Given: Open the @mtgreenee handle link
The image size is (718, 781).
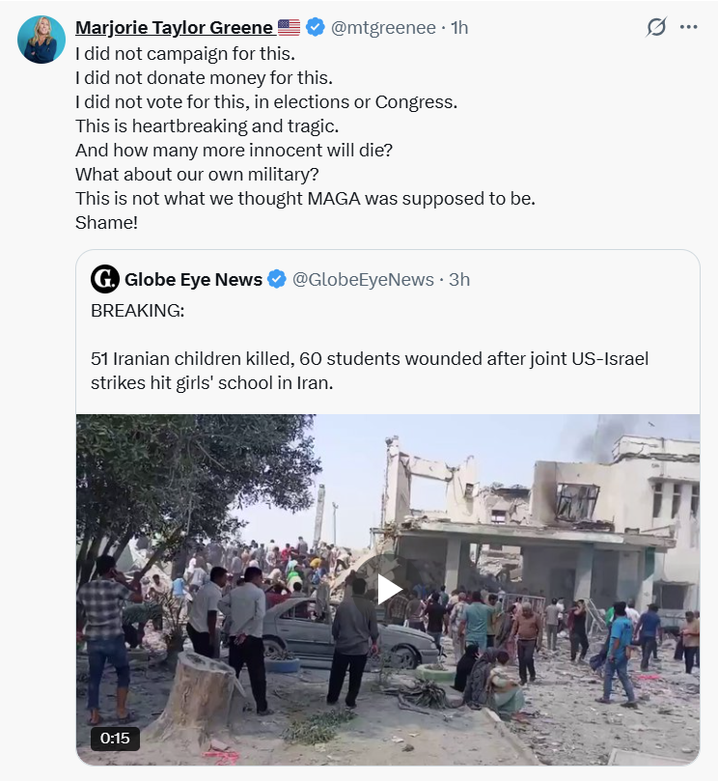Looking at the screenshot, I should tap(383, 27).
